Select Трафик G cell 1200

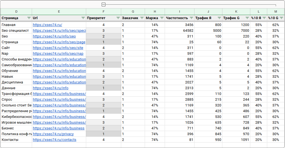[x=236, y=25]
